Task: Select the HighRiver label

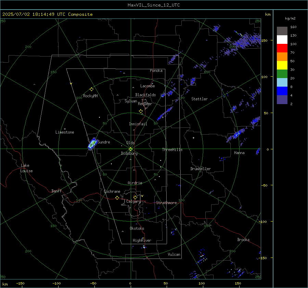Action: pyautogui.click(x=142, y=240)
